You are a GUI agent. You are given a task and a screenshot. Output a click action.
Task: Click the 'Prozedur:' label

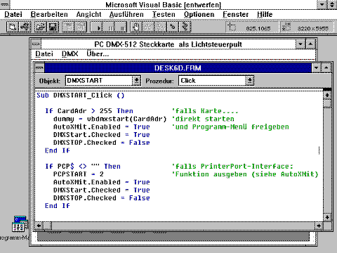pyautogui.click(x=159, y=81)
